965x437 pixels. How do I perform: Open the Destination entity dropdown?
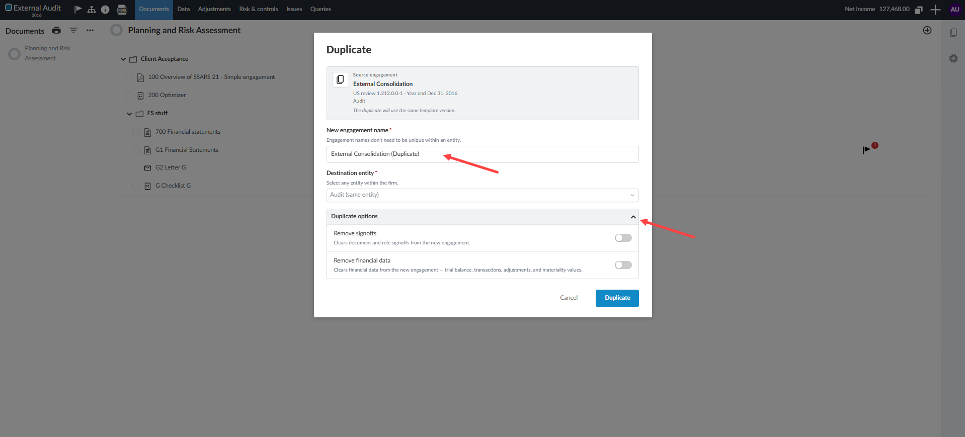482,195
